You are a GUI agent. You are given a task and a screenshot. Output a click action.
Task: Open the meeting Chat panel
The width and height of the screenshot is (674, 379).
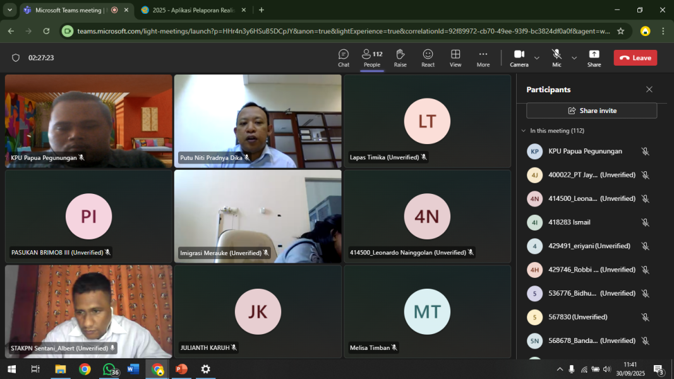343,57
